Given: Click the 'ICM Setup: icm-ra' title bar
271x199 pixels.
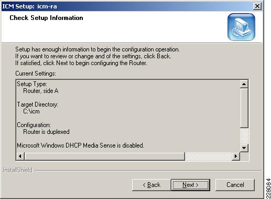Looking at the screenshot, I should [127, 6].
